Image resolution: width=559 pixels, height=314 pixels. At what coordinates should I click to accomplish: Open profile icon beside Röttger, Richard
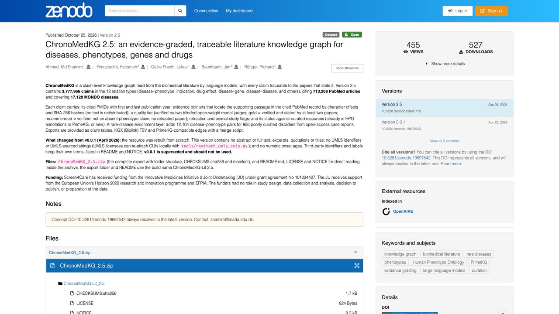[x=279, y=67]
